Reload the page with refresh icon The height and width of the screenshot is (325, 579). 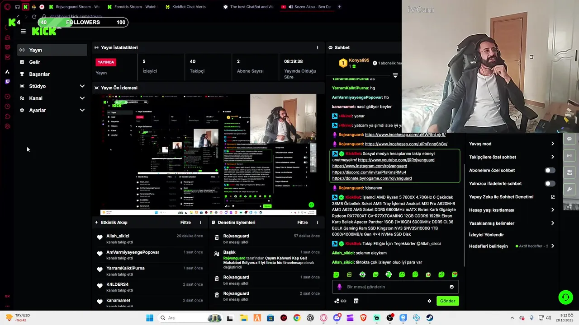click(34, 17)
